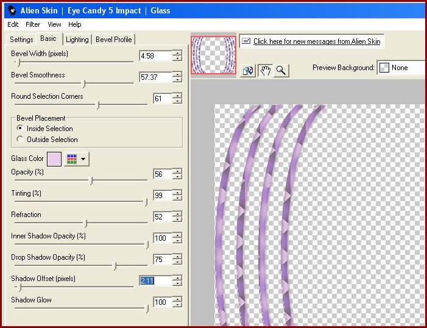Image resolution: width=427 pixels, height=328 pixels.
Task: Switch to the Lighting tab
Action: [x=77, y=40]
